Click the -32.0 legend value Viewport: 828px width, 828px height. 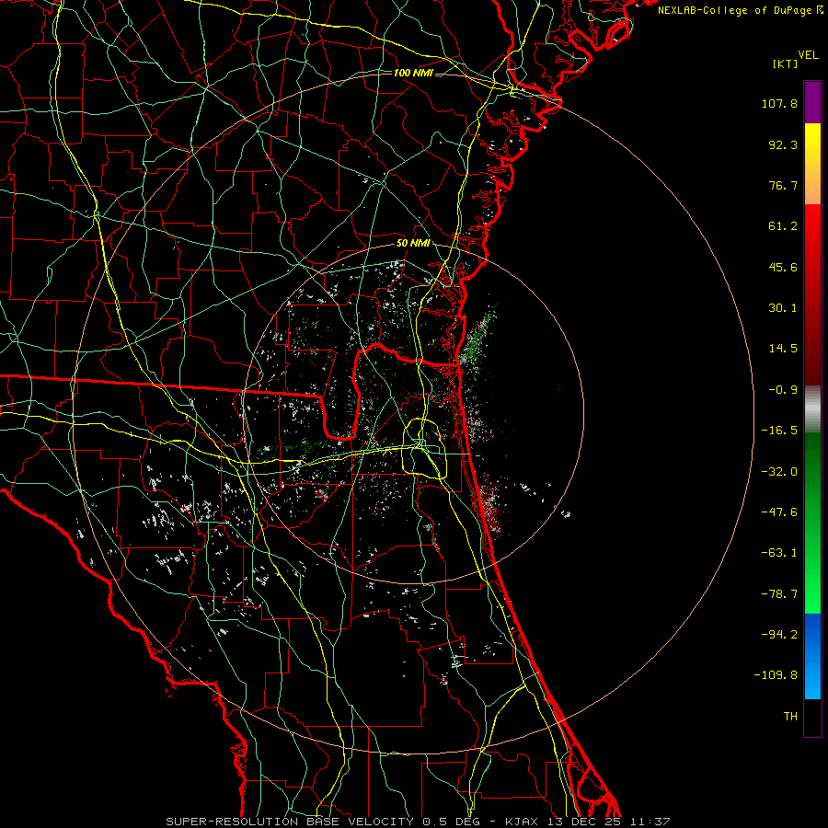click(x=779, y=472)
